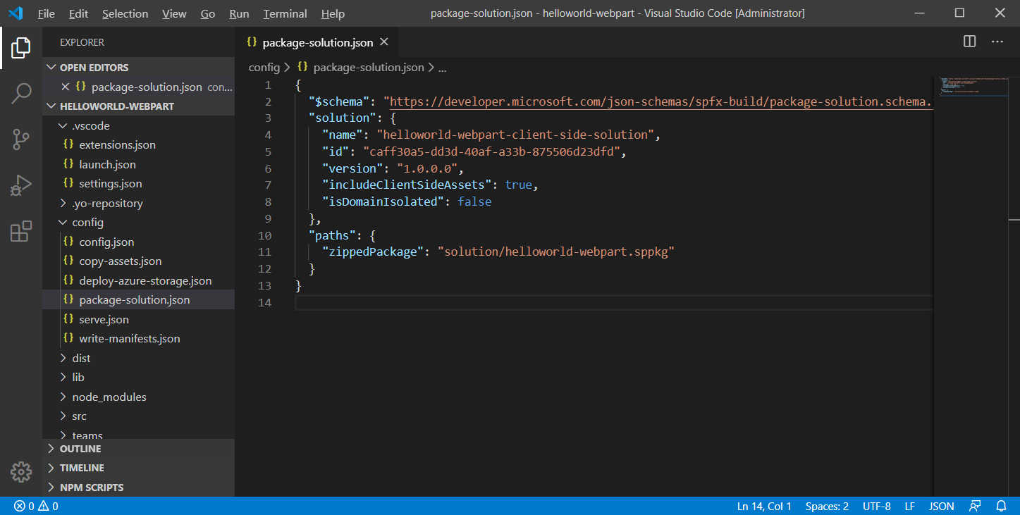Viewport: 1020px width, 515px height.
Task: Open serve.json in the explorer
Action: click(104, 319)
